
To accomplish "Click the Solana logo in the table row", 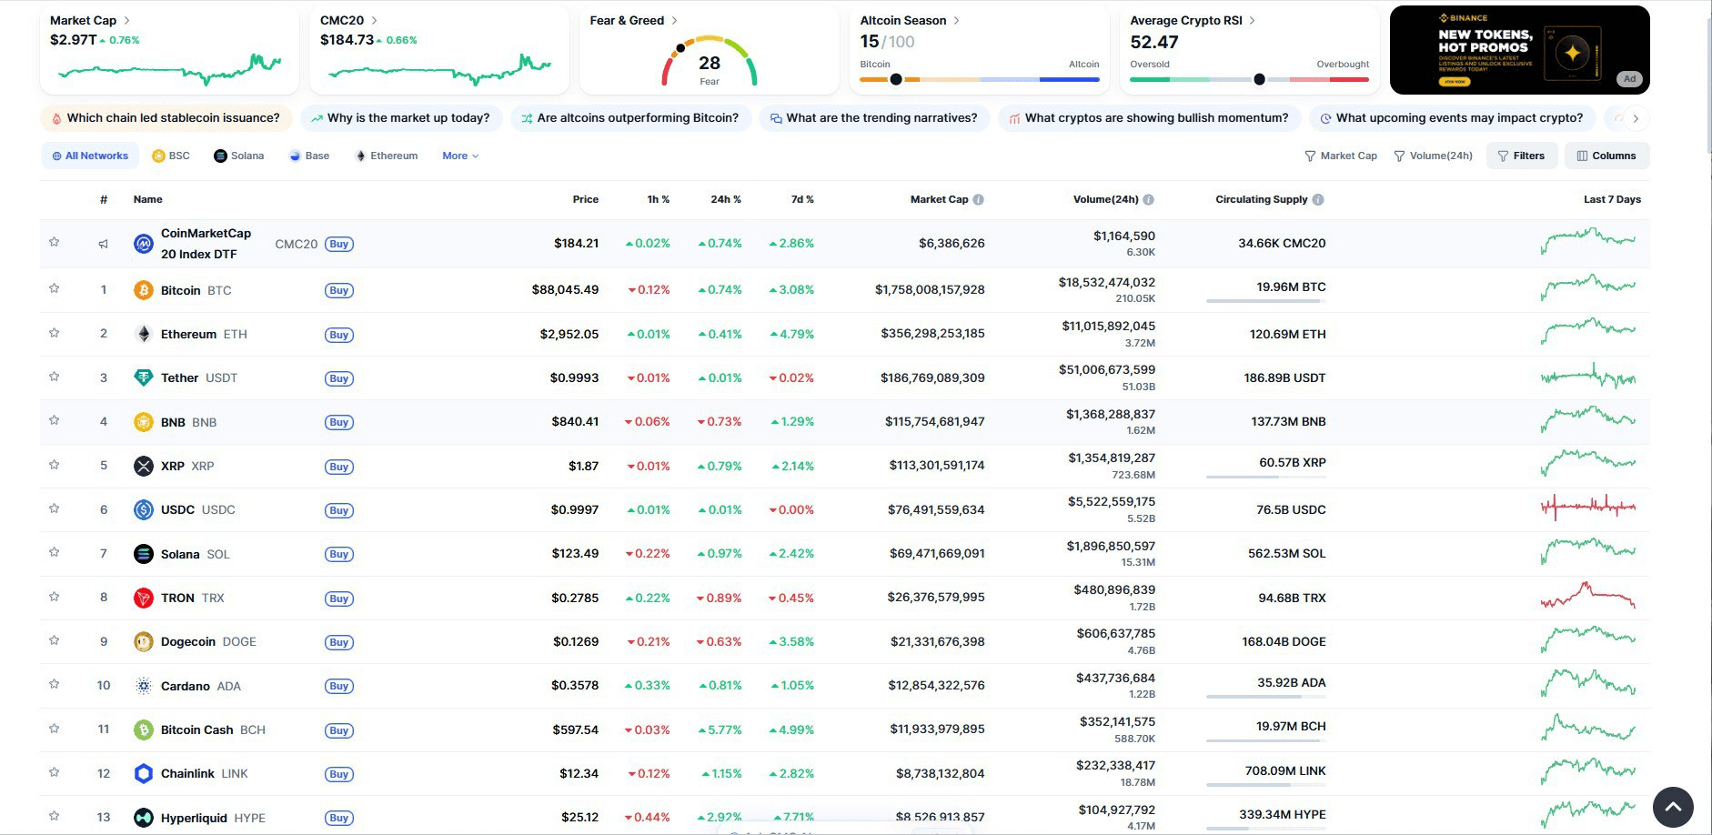I will coord(143,554).
